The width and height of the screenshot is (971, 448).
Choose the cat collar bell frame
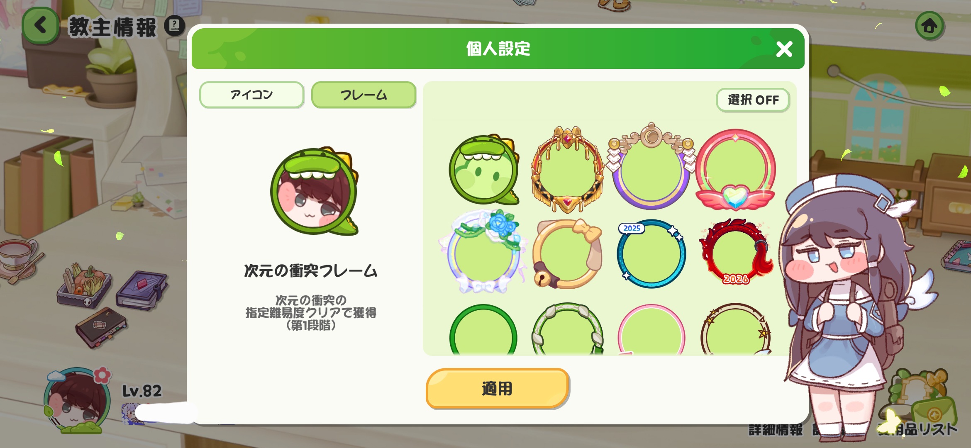[567, 254]
